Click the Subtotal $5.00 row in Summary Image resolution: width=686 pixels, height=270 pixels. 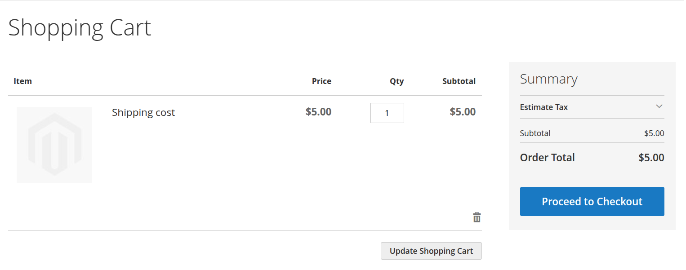592,133
